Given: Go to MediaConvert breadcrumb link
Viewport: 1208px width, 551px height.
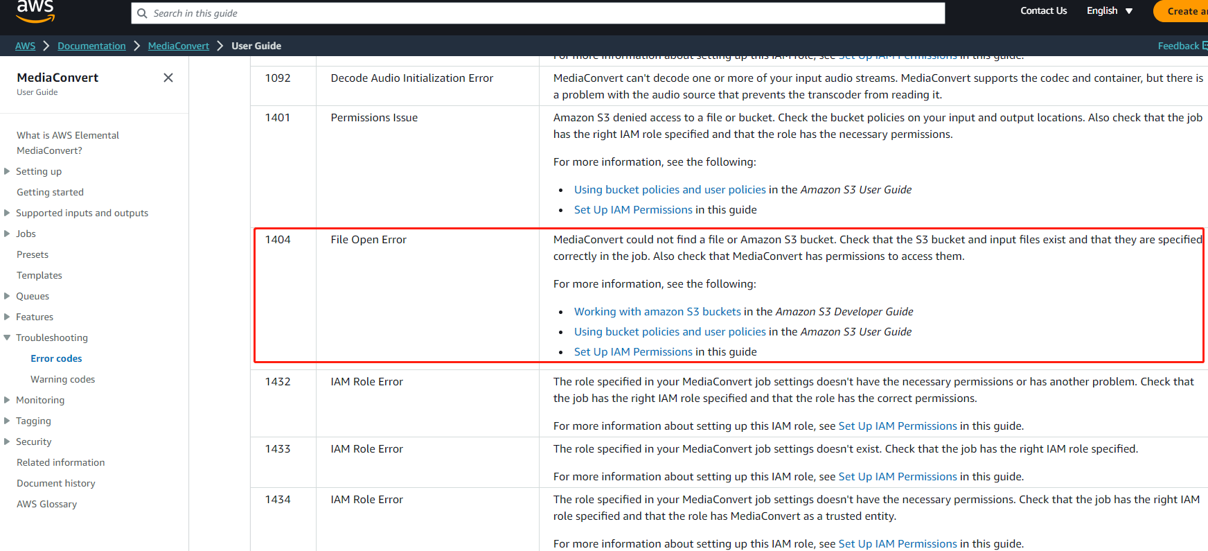Looking at the screenshot, I should point(178,46).
